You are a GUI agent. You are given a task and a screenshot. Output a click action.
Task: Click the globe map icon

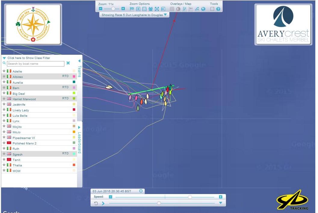point(203,9)
